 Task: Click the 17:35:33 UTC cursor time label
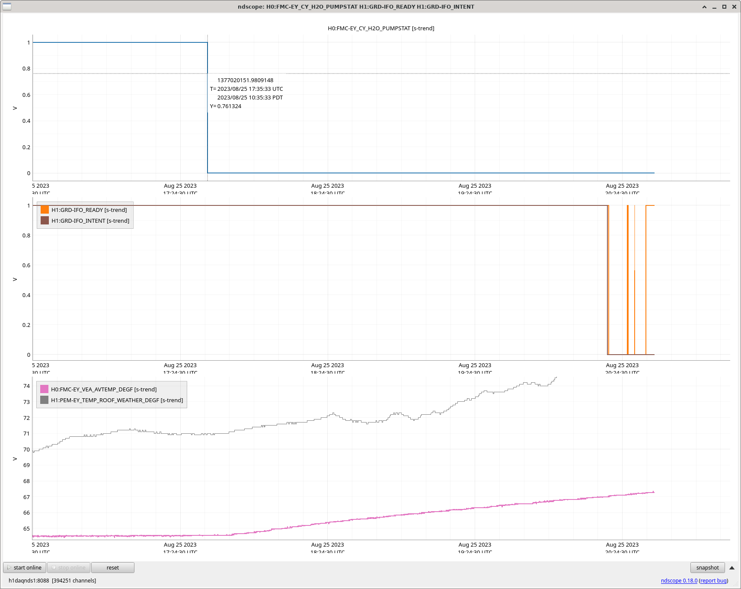tap(246, 89)
